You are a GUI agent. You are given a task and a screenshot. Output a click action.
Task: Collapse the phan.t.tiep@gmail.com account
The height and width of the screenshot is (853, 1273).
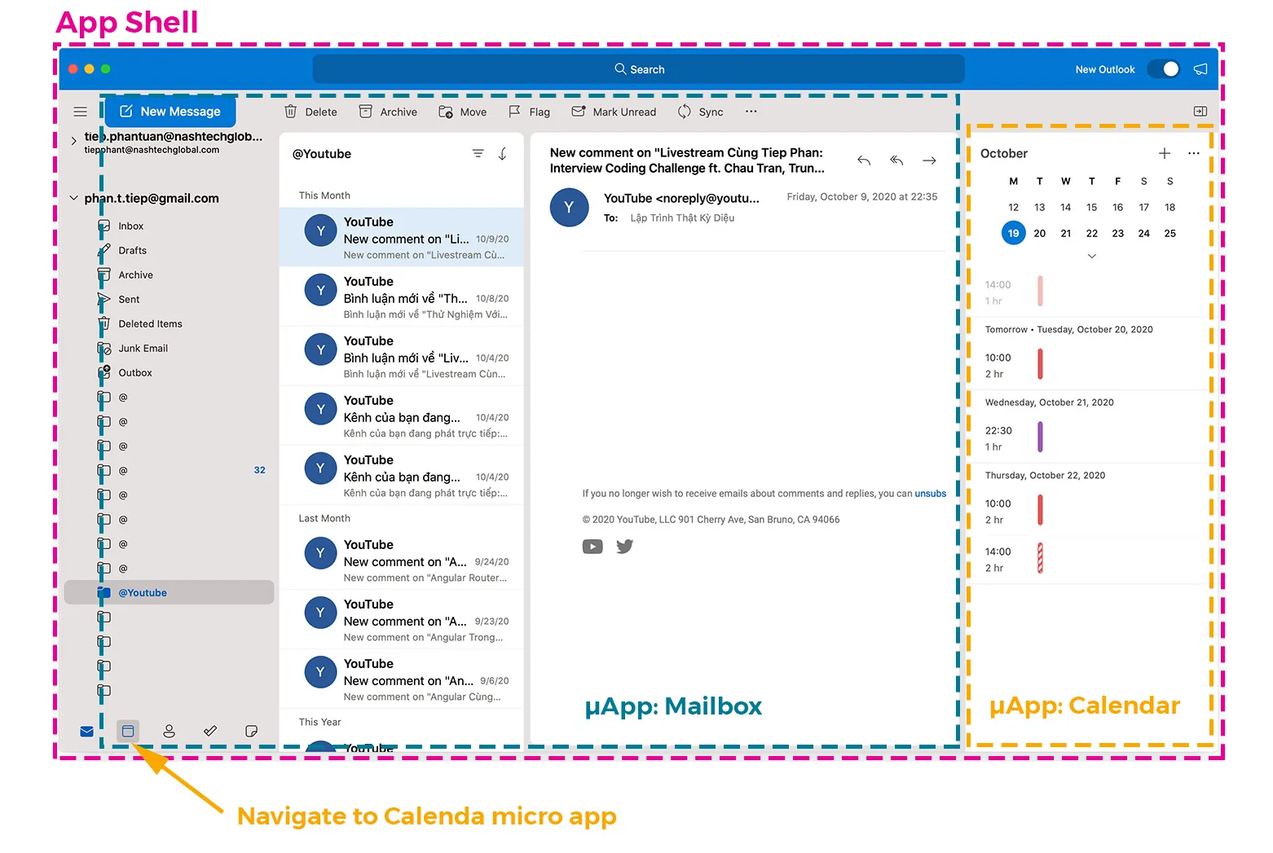[x=73, y=198]
